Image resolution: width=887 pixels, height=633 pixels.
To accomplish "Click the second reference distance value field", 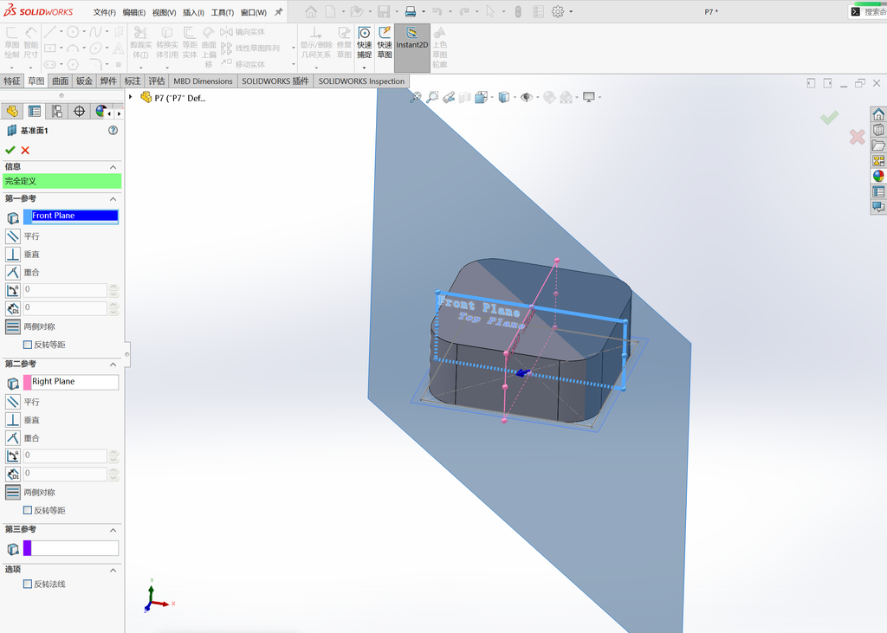I will coord(65,474).
